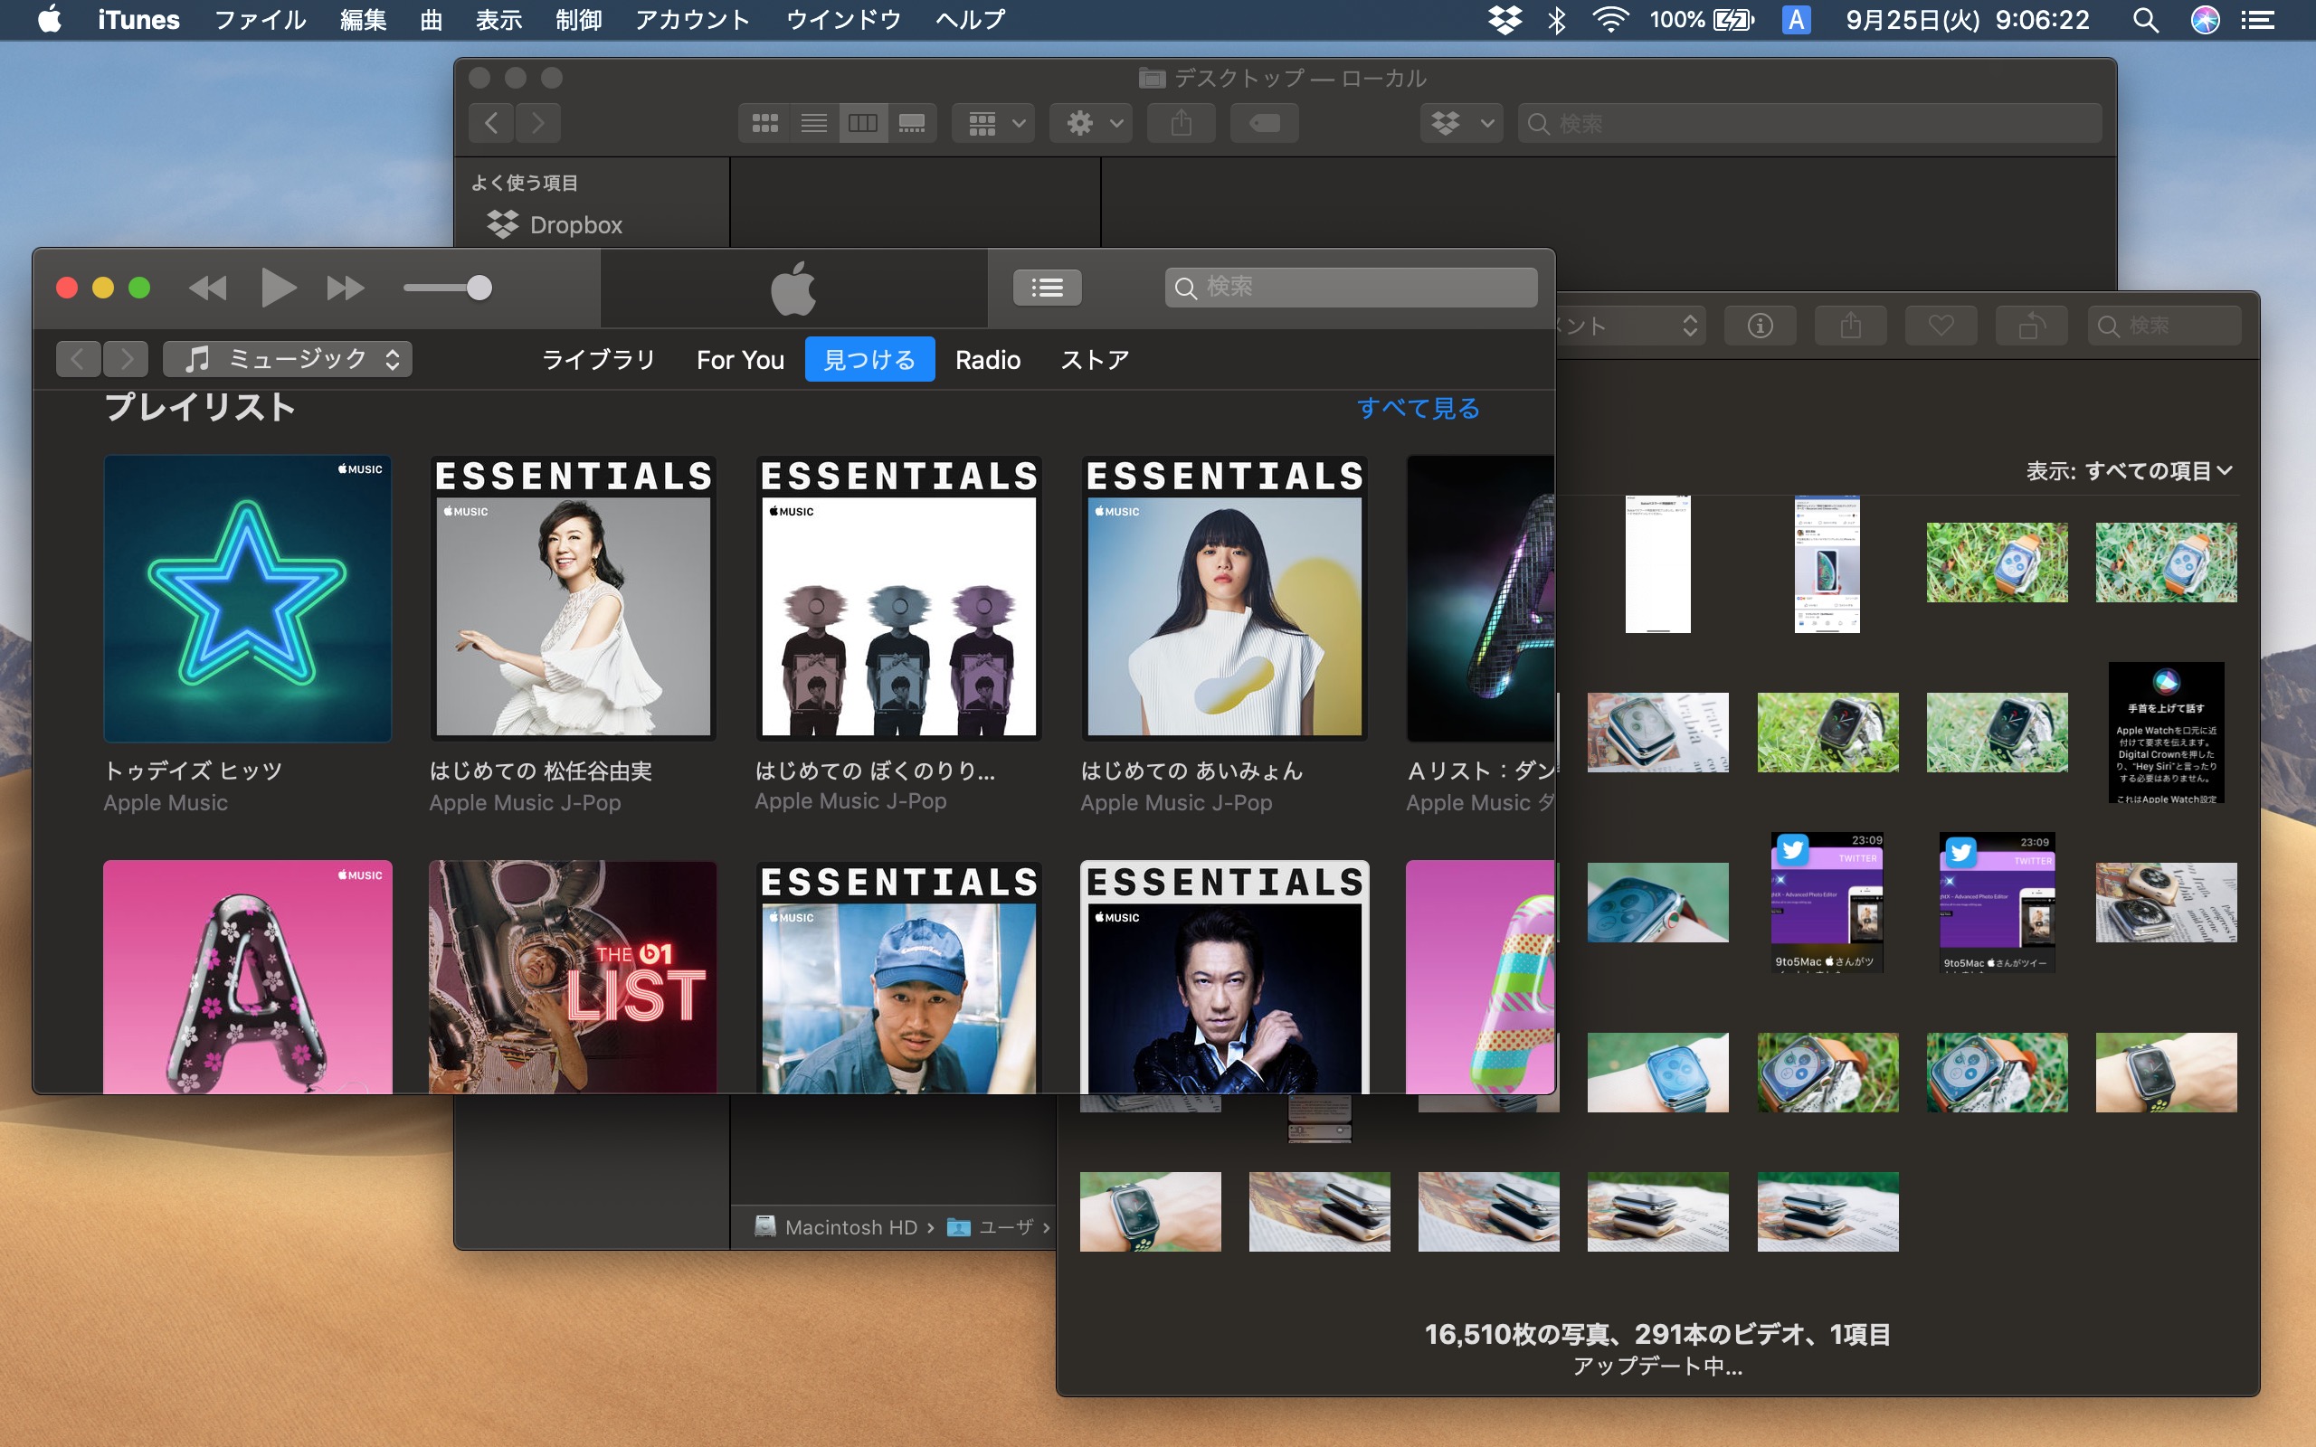The image size is (2316, 1447).
Task: Open Notification Center icon
Action: 2259,19
